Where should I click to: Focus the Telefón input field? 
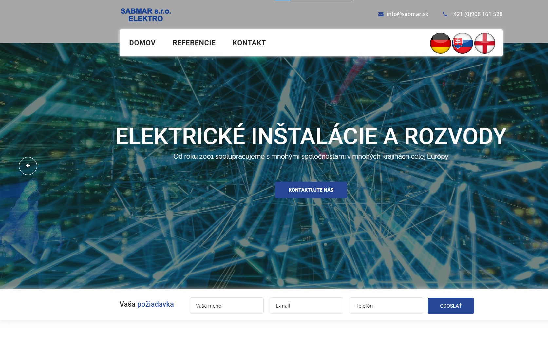pyautogui.click(x=386, y=306)
